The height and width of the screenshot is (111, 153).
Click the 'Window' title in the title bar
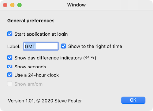(x=76, y=5)
